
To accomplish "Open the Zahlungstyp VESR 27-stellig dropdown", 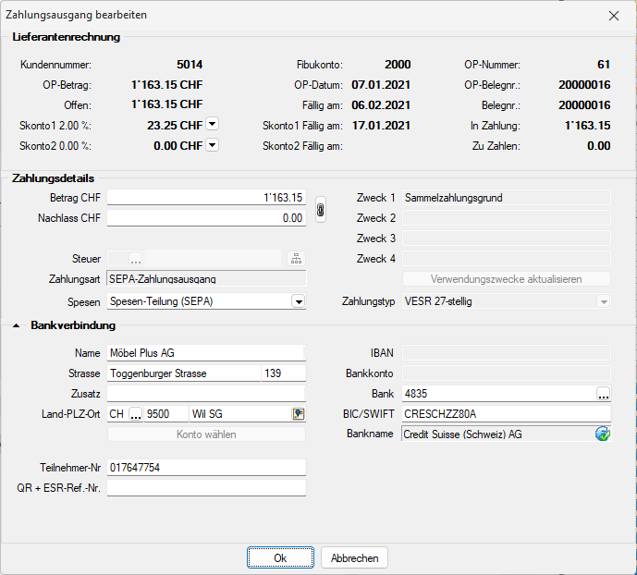I will 603,301.
